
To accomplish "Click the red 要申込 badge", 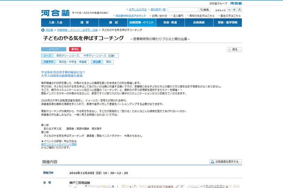I will [75, 49].
